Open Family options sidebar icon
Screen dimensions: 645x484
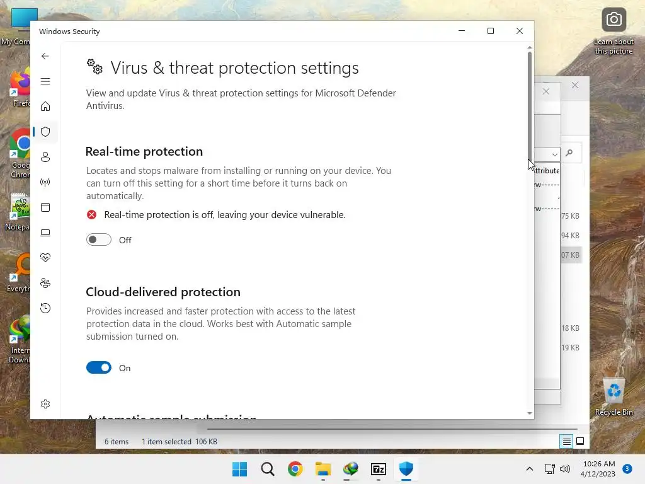[45, 283]
